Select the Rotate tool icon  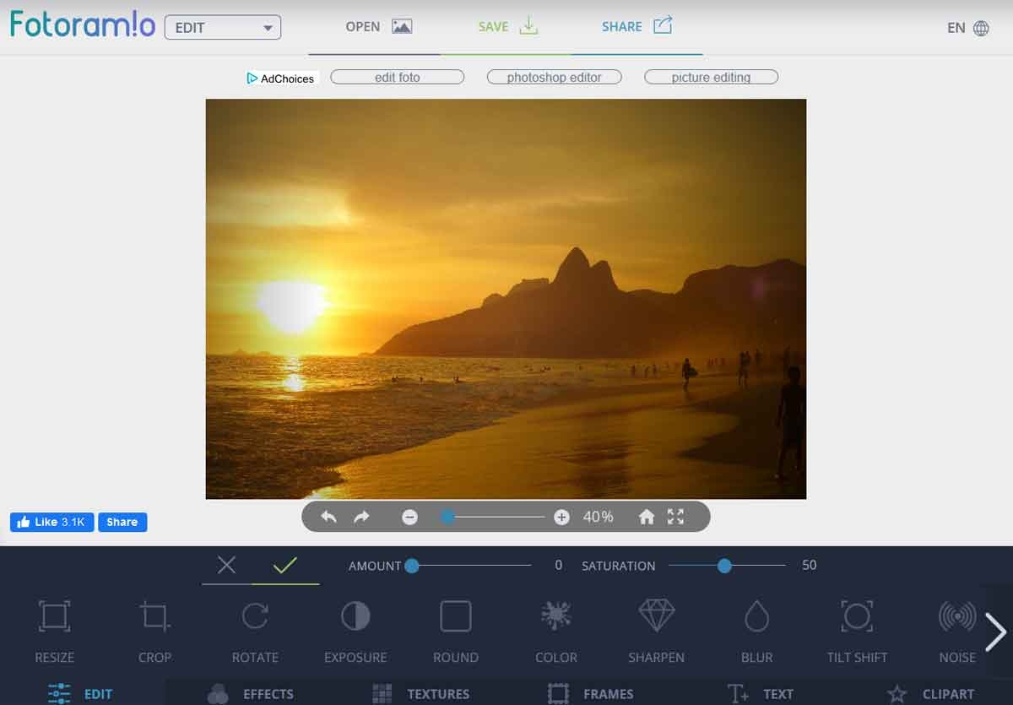click(x=255, y=616)
